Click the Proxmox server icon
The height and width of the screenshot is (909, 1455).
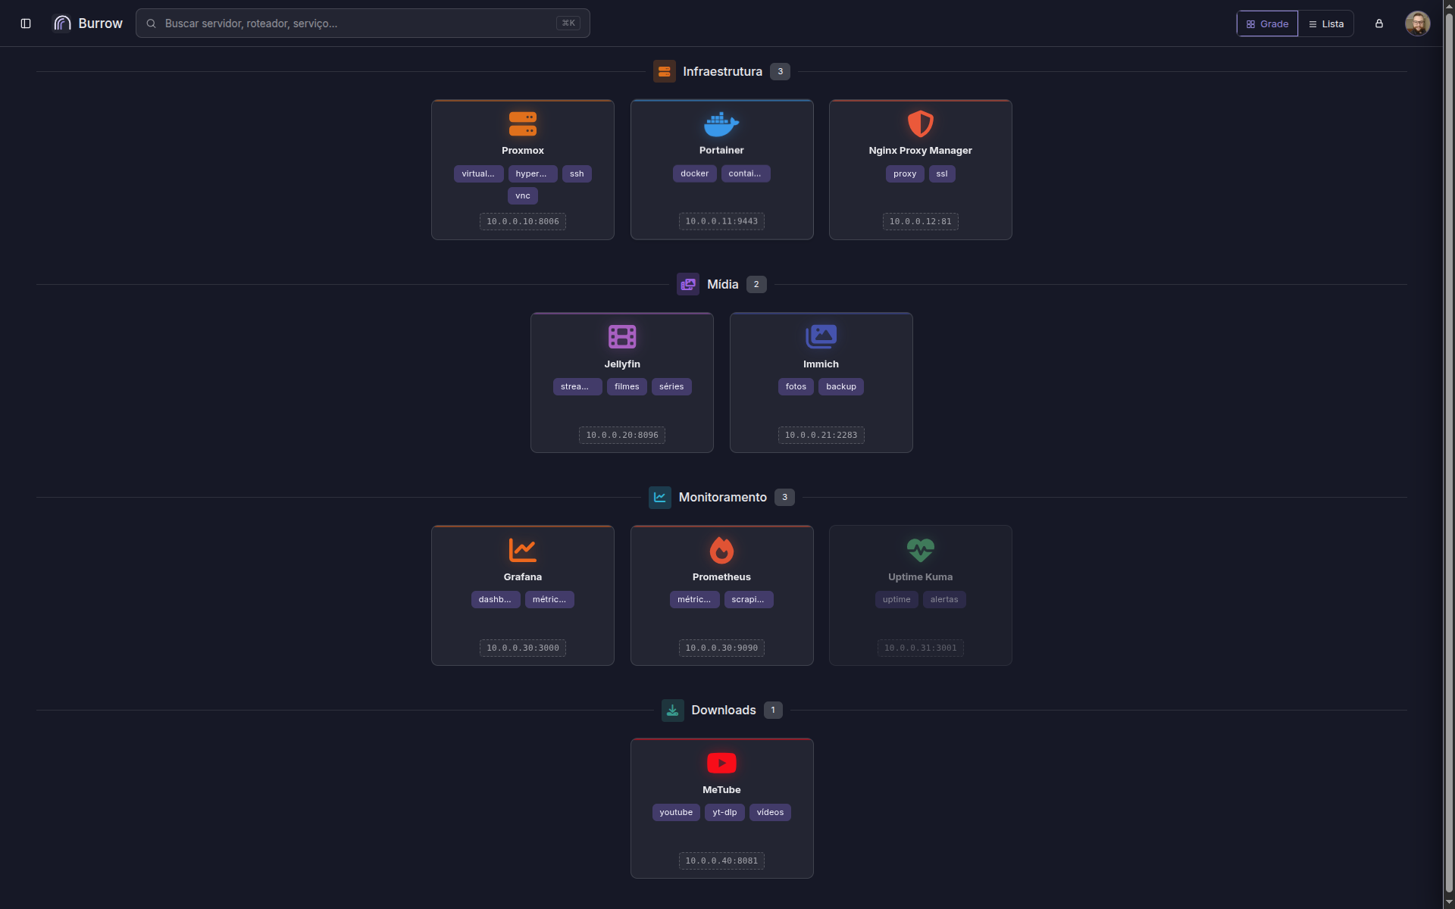click(x=523, y=123)
